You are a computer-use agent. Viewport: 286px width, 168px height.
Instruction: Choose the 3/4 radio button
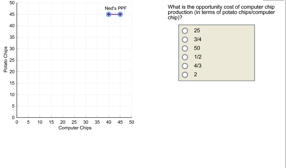click(185, 39)
